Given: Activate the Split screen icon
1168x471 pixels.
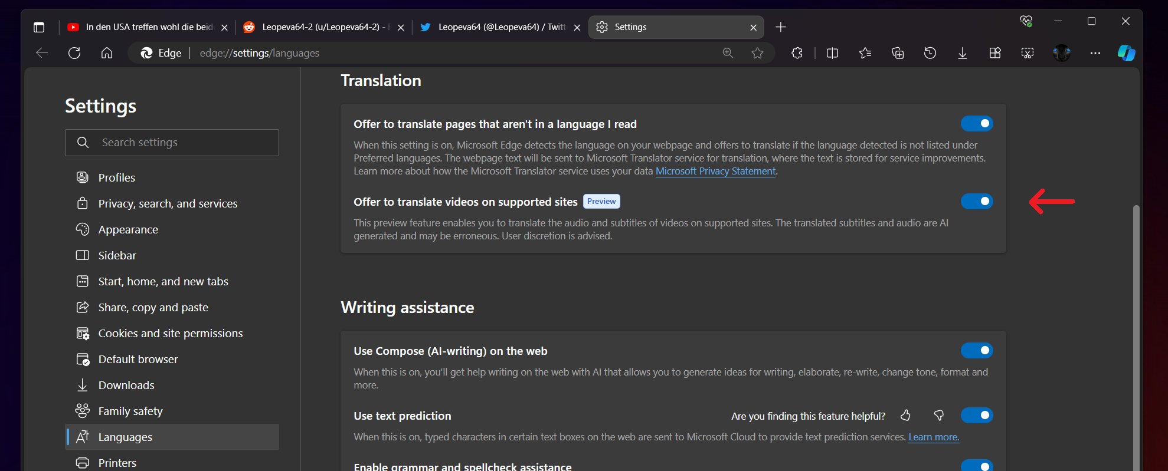Looking at the screenshot, I should tap(832, 53).
